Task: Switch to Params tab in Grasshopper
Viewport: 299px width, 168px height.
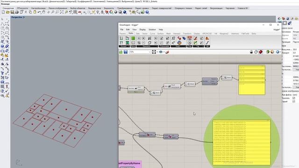Action: tap(122, 34)
